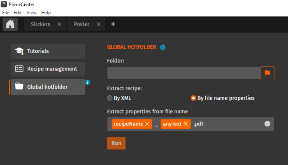Close the Stickers tab
The width and height of the screenshot is (288, 165).
(59, 24)
